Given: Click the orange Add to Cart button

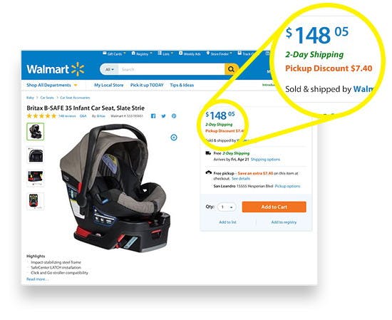Looking at the screenshot, I should pos(274,207).
